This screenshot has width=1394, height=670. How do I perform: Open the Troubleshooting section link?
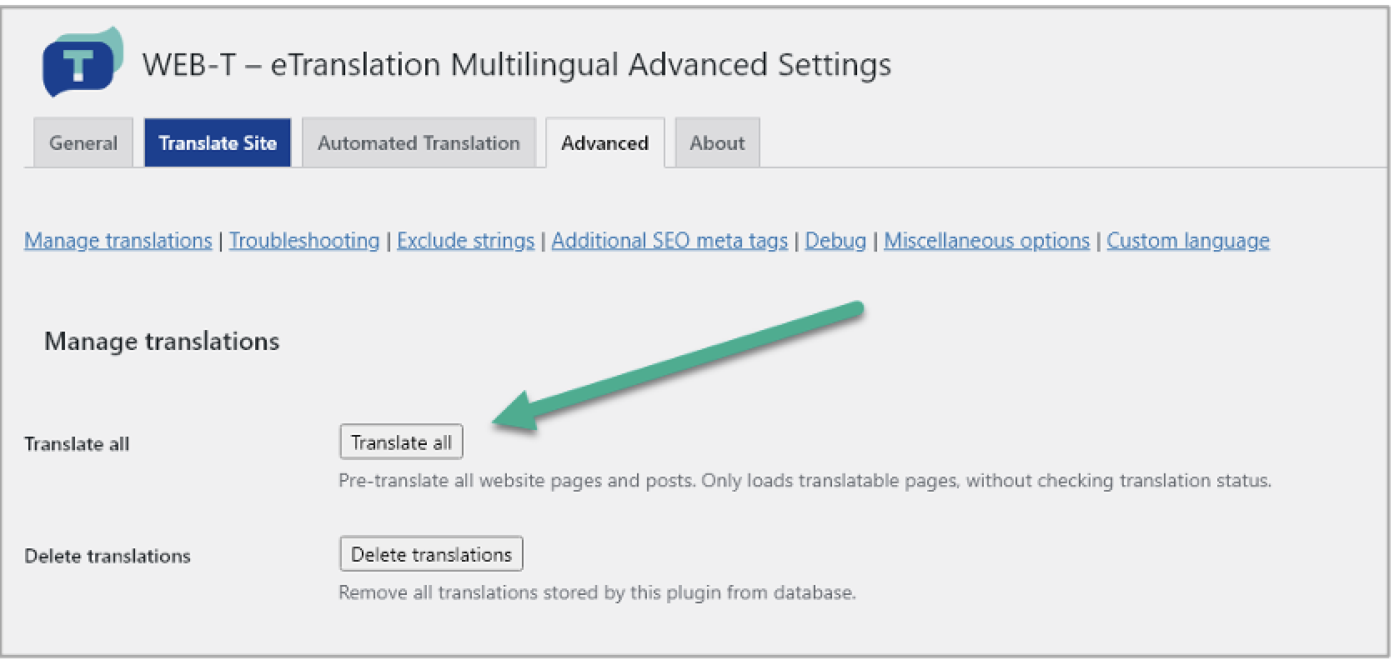[x=304, y=241]
